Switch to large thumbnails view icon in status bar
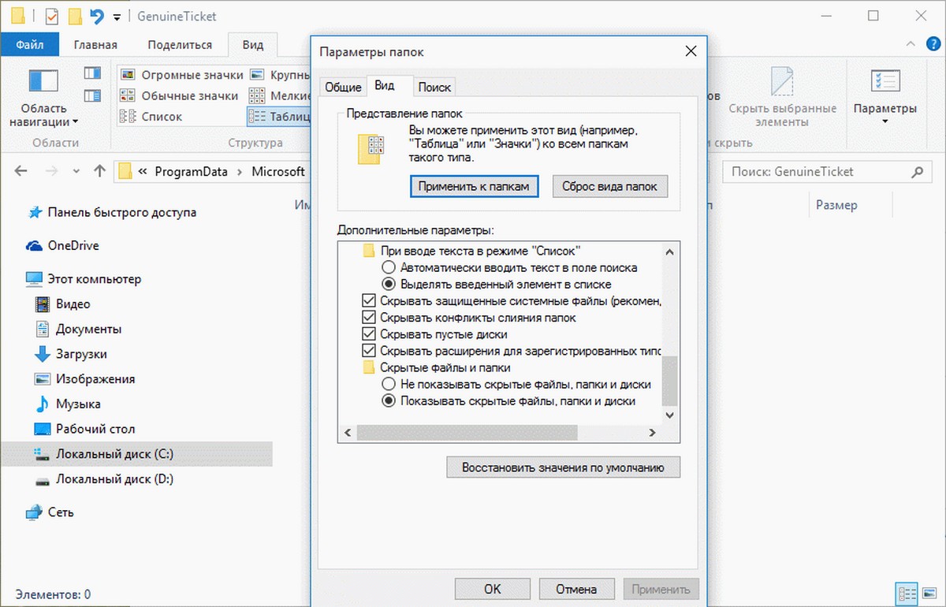Viewport: 946px width, 607px height. click(929, 593)
